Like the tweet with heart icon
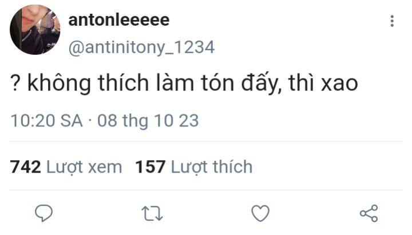Viewport: 412px width, 235px height. 260,213
